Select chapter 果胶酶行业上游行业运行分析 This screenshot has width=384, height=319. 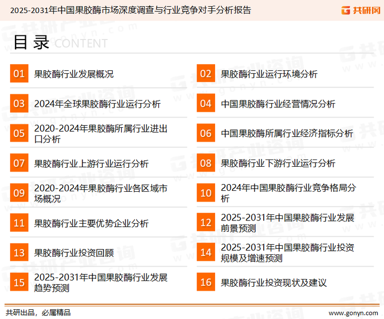coord(91,164)
